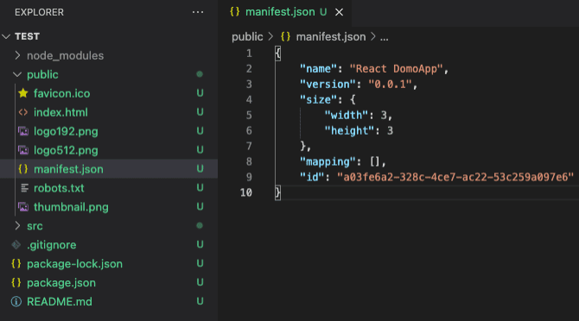Close the manifest.json editor tab
The image size is (579, 321).
pos(339,12)
